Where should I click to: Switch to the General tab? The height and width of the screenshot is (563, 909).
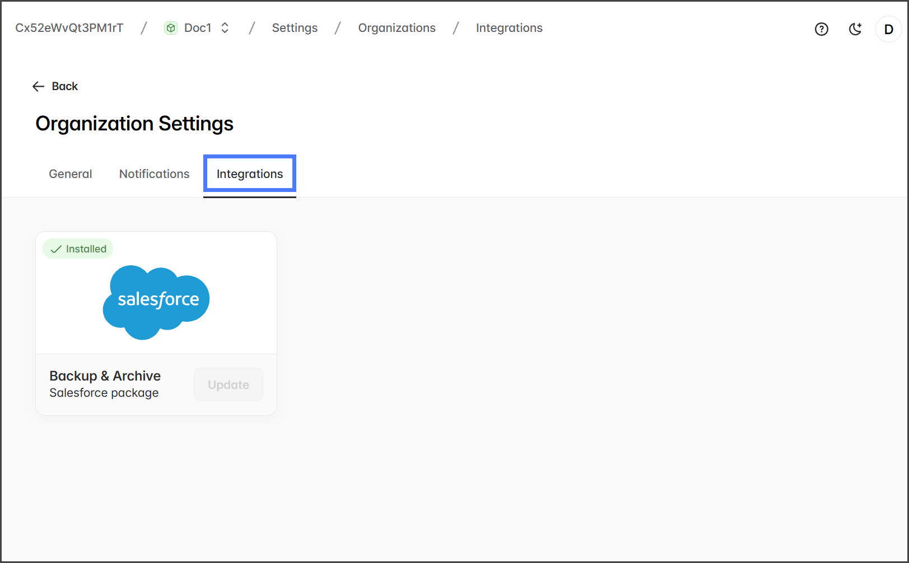71,174
